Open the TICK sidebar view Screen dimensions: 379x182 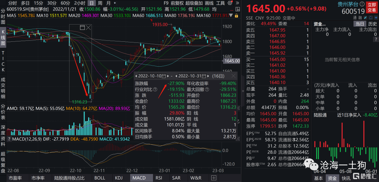(x=3, y=62)
